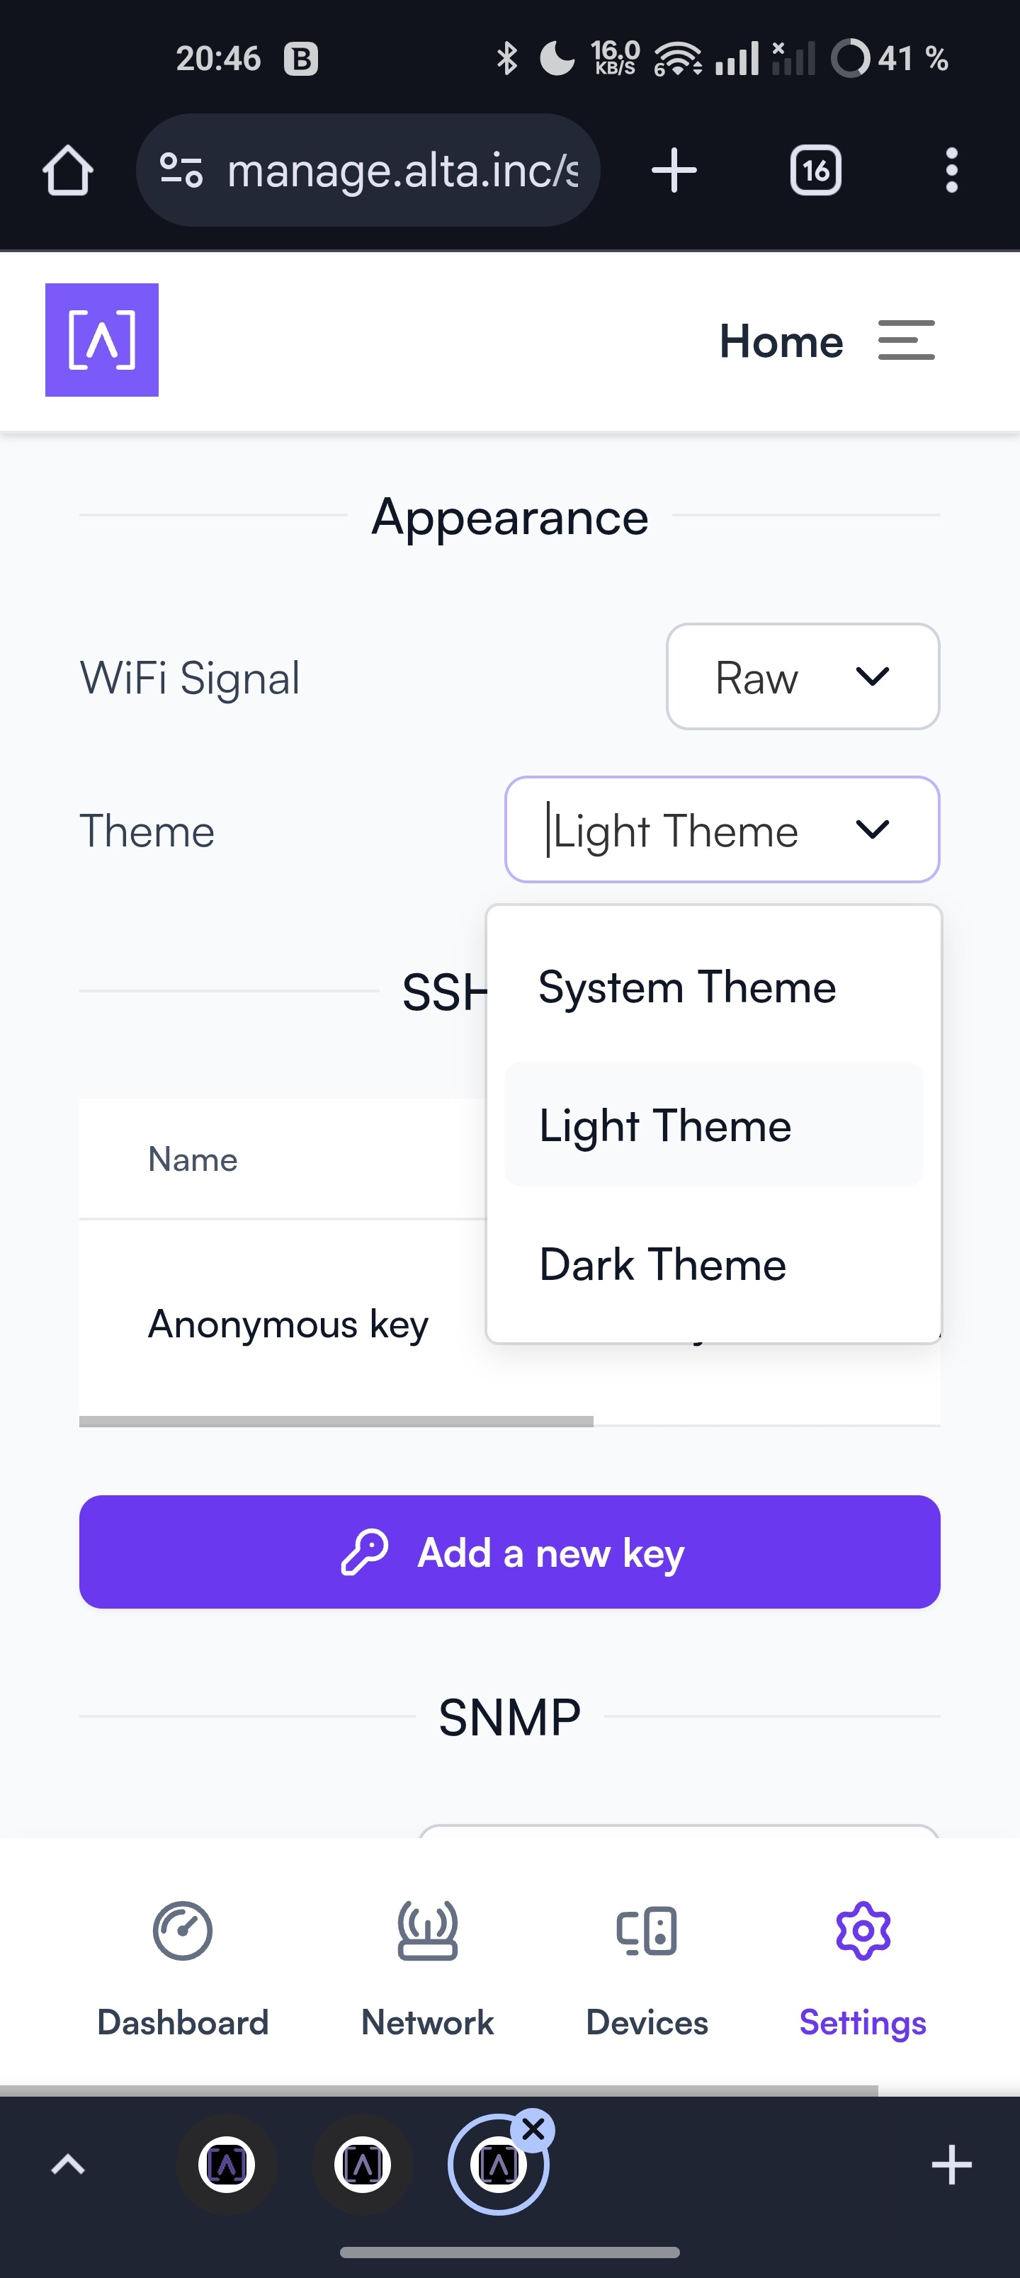
Task: Open the Alta Labs logo home link
Action: coord(102,339)
